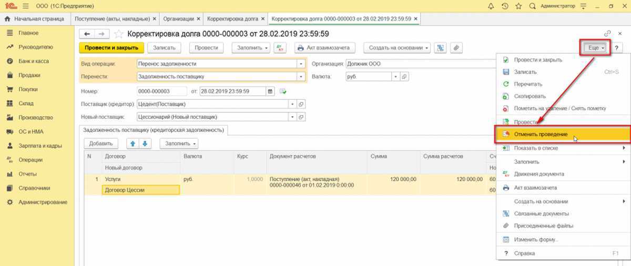The height and width of the screenshot is (266, 631).
Task: Open Новый поставщик record via open icon
Action: (x=301, y=117)
